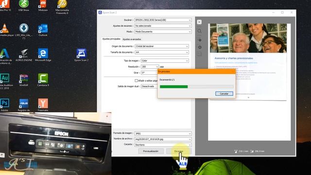Image resolution: width=311 pixels, height=175 pixels.
Task: Expand Origen de documento dropdown
Action: pyautogui.click(x=162, y=46)
